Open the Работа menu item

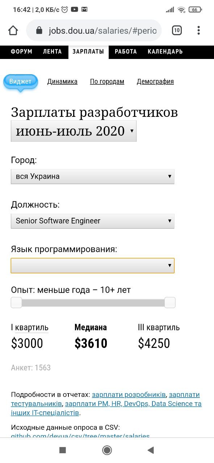click(126, 52)
